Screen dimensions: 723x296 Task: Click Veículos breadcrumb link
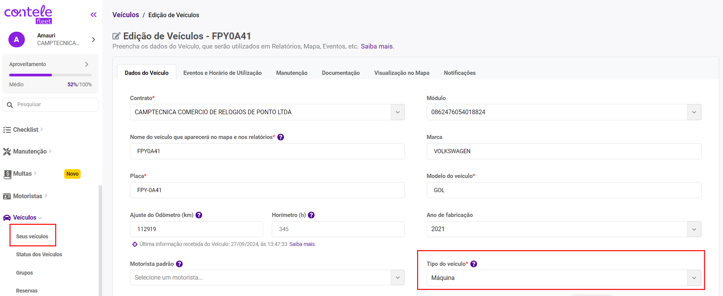click(x=125, y=15)
